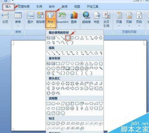The height and width of the screenshot is (133, 149).
Task: Pick the cylinder (can) basic shape
Action: tap(58, 68)
